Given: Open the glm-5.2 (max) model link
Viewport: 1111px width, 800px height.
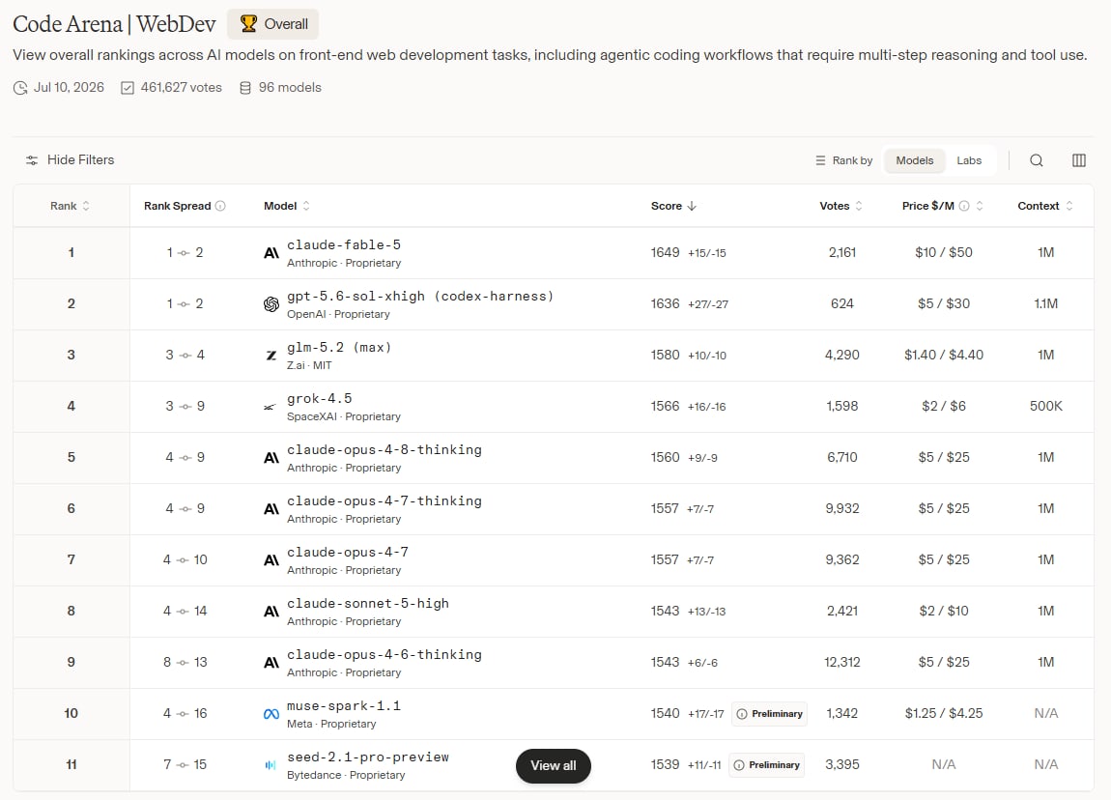Looking at the screenshot, I should click(339, 347).
